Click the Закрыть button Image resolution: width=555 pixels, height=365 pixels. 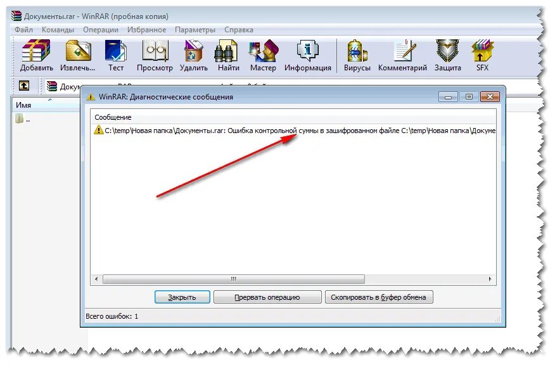tap(182, 297)
